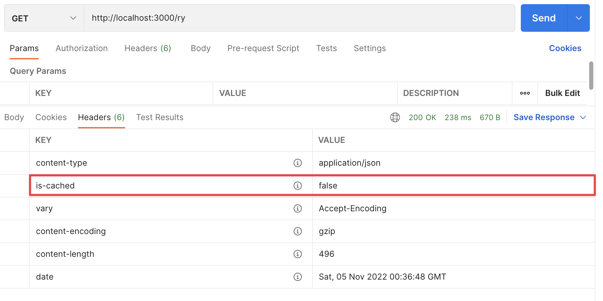Click the request URL input field

299,18
